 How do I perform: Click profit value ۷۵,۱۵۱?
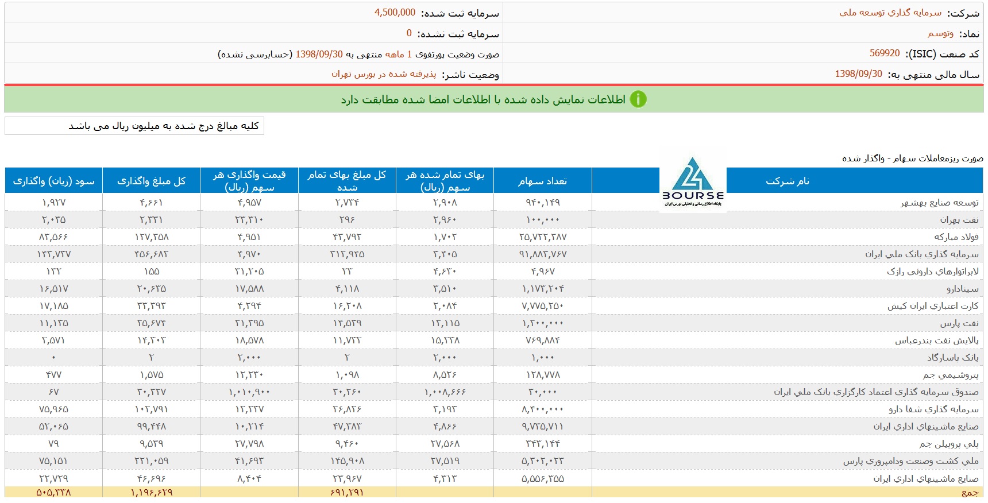[54, 461]
